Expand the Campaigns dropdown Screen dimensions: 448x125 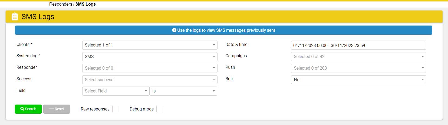(359, 56)
